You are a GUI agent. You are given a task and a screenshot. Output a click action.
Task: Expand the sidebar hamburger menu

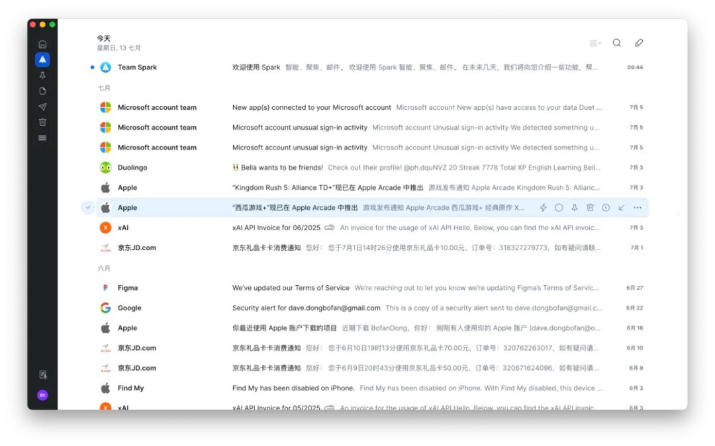42,138
